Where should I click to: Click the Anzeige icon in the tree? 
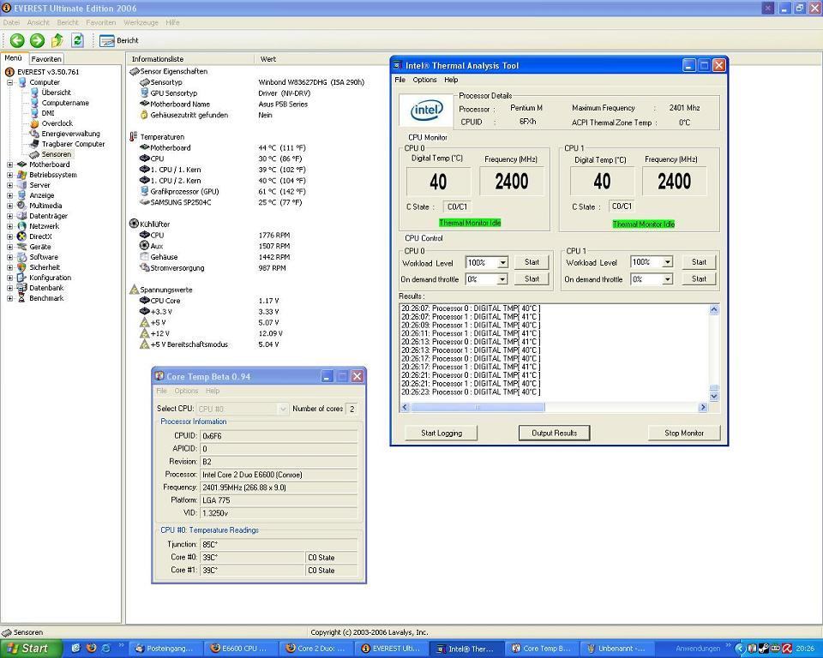(21, 195)
